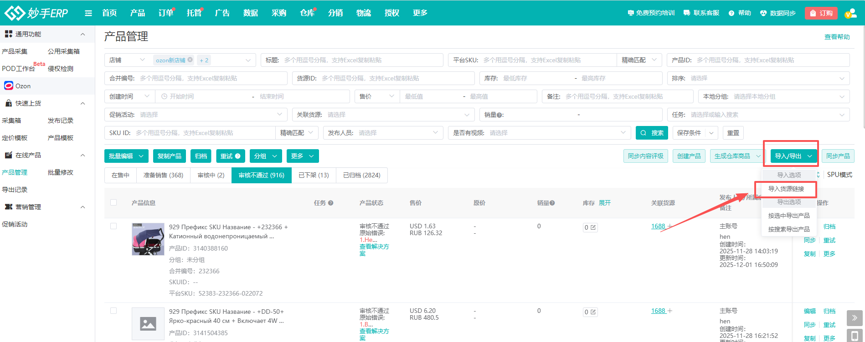
Task: Click the 标题 title input field
Action: tap(360, 60)
